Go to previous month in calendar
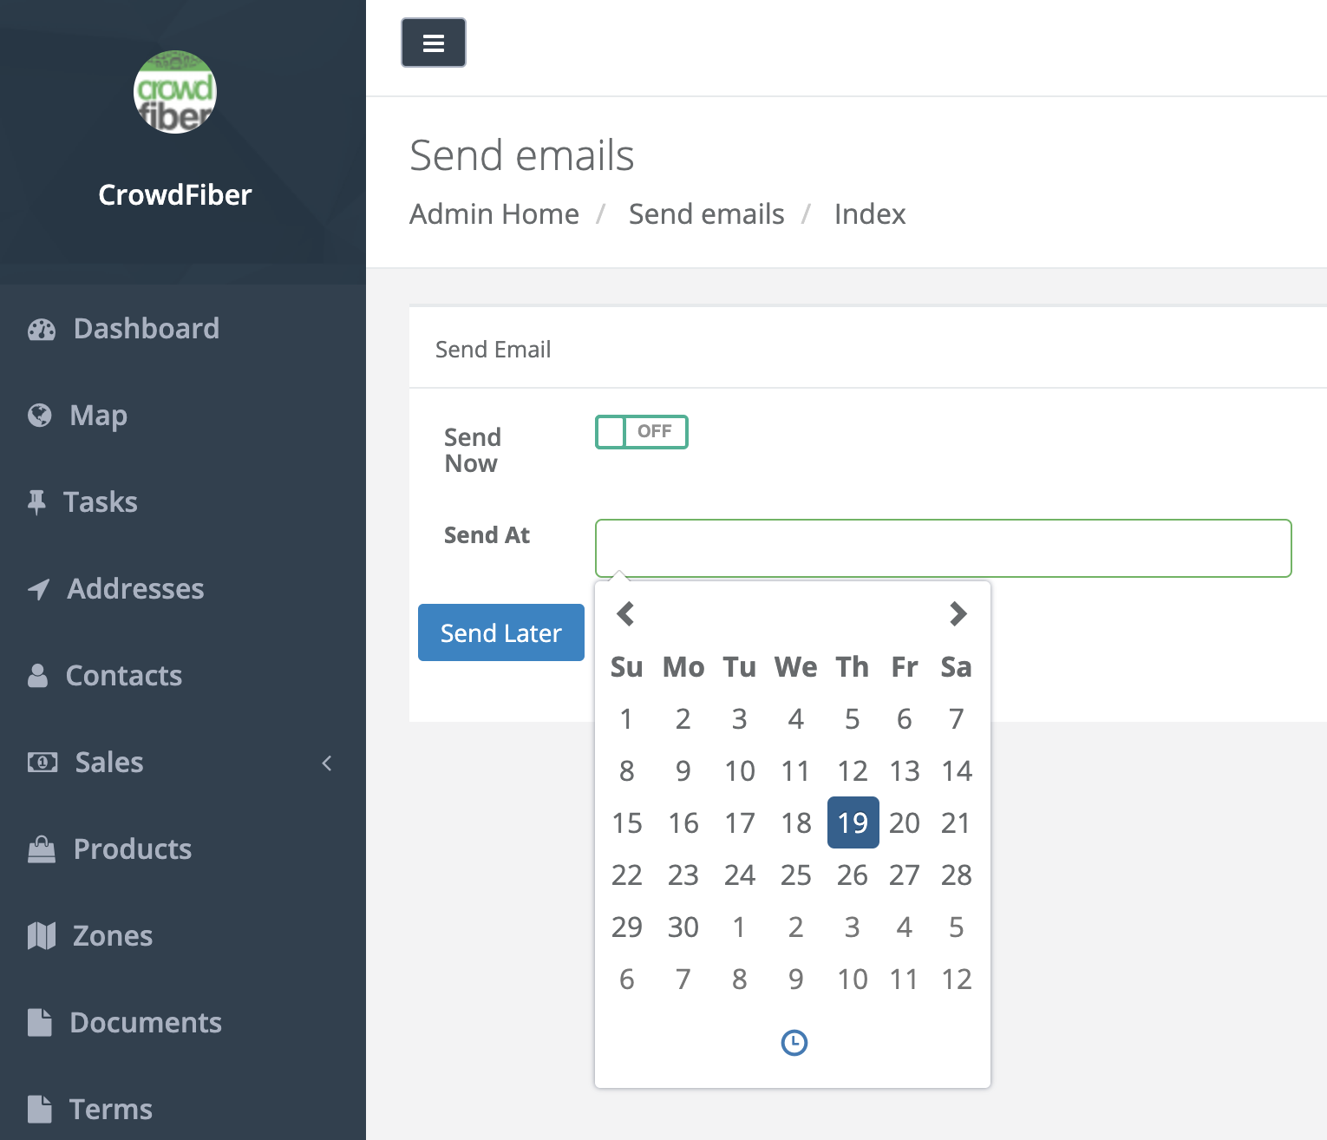Image resolution: width=1327 pixels, height=1140 pixels. [625, 614]
